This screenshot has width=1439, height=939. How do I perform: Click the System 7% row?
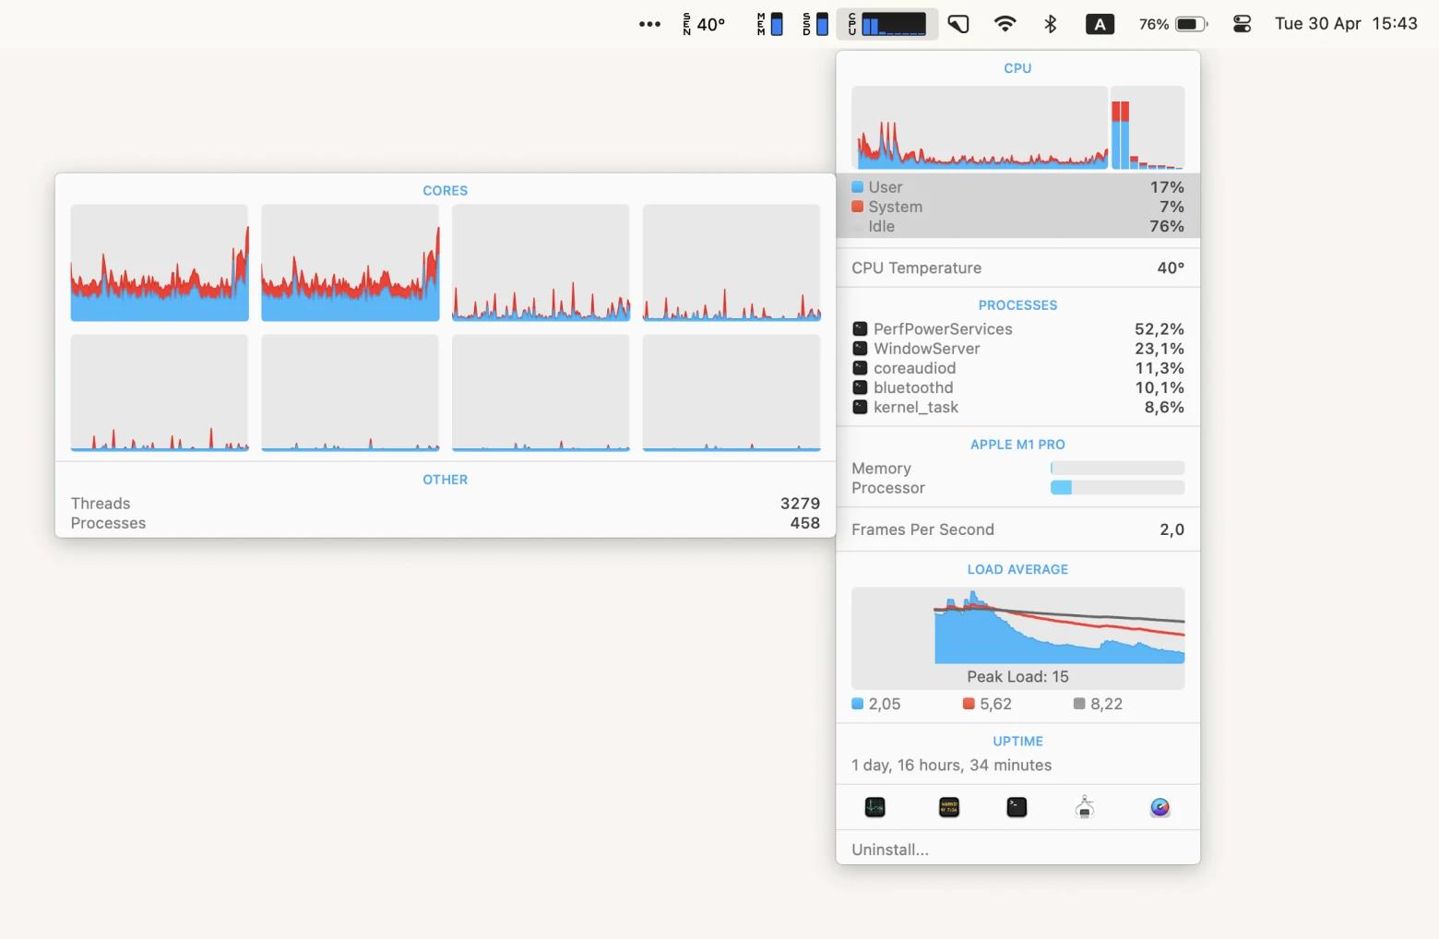(x=1017, y=207)
